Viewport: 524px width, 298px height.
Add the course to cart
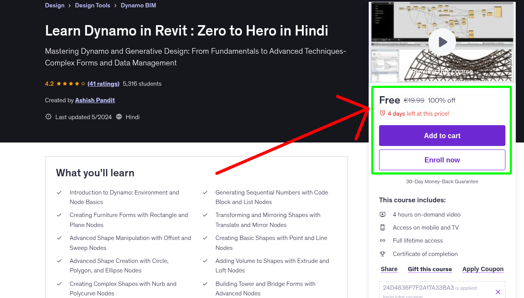tap(442, 136)
